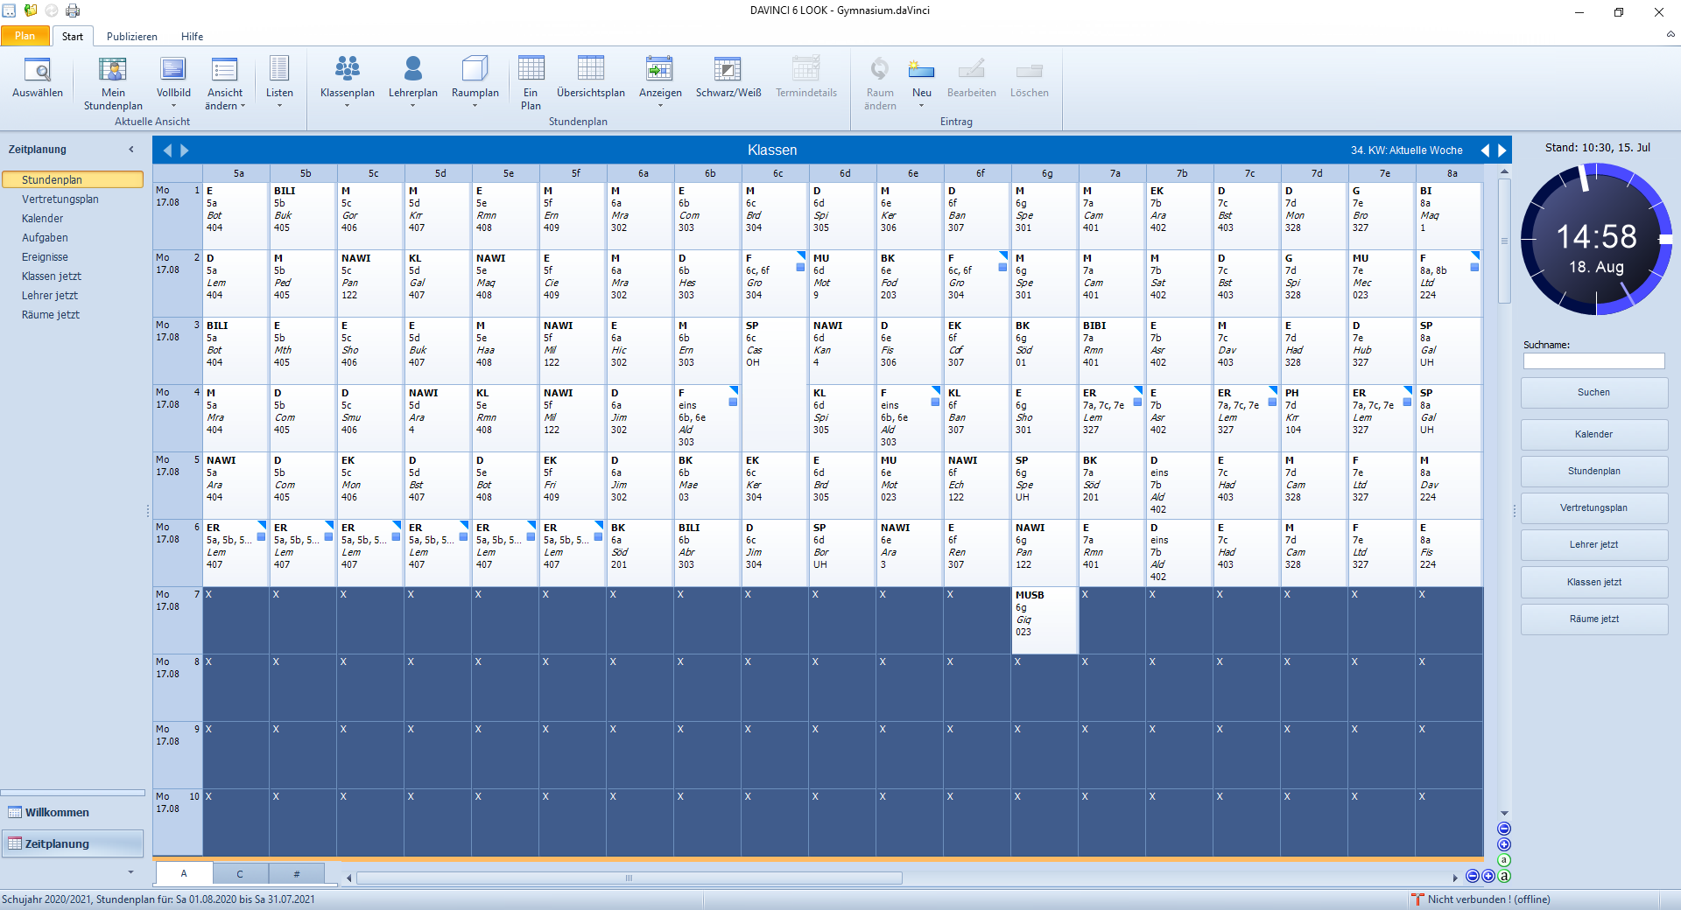Click the horizontal timetable scrollbar
This screenshot has height=910, width=1681.
[629, 878]
